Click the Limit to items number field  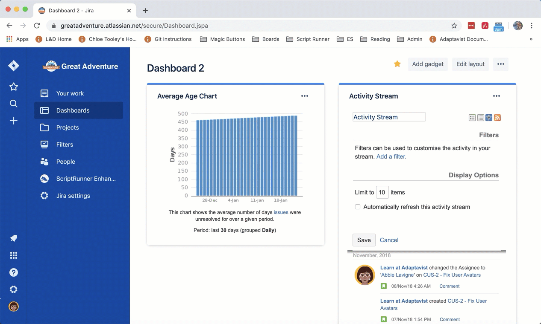(x=382, y=192)
